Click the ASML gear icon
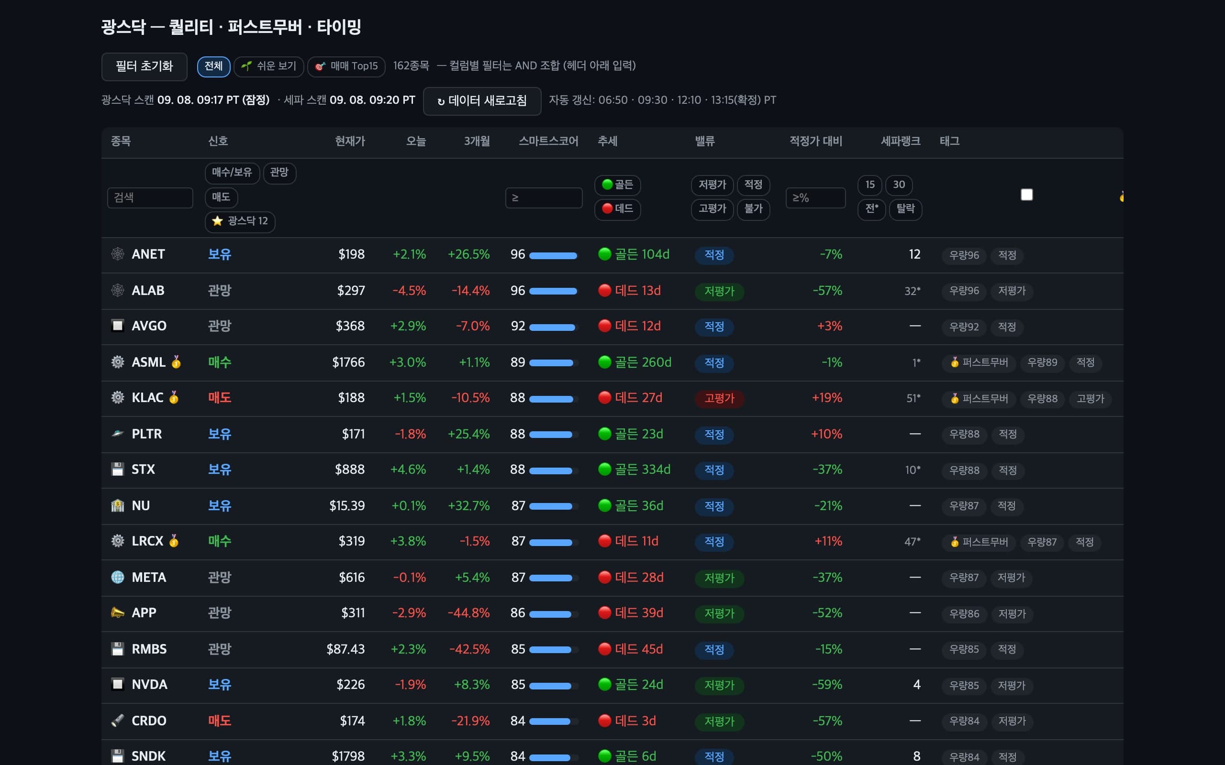1225x765 pixels. 117,362
